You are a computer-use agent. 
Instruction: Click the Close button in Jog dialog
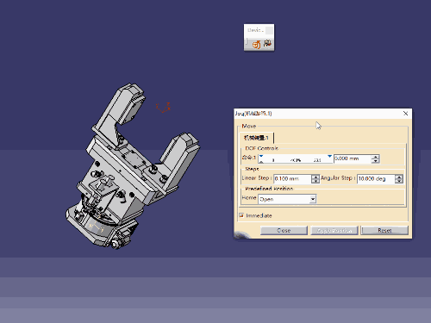(284, 230)
